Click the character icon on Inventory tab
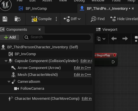138x111 pixels. (82, 8)
